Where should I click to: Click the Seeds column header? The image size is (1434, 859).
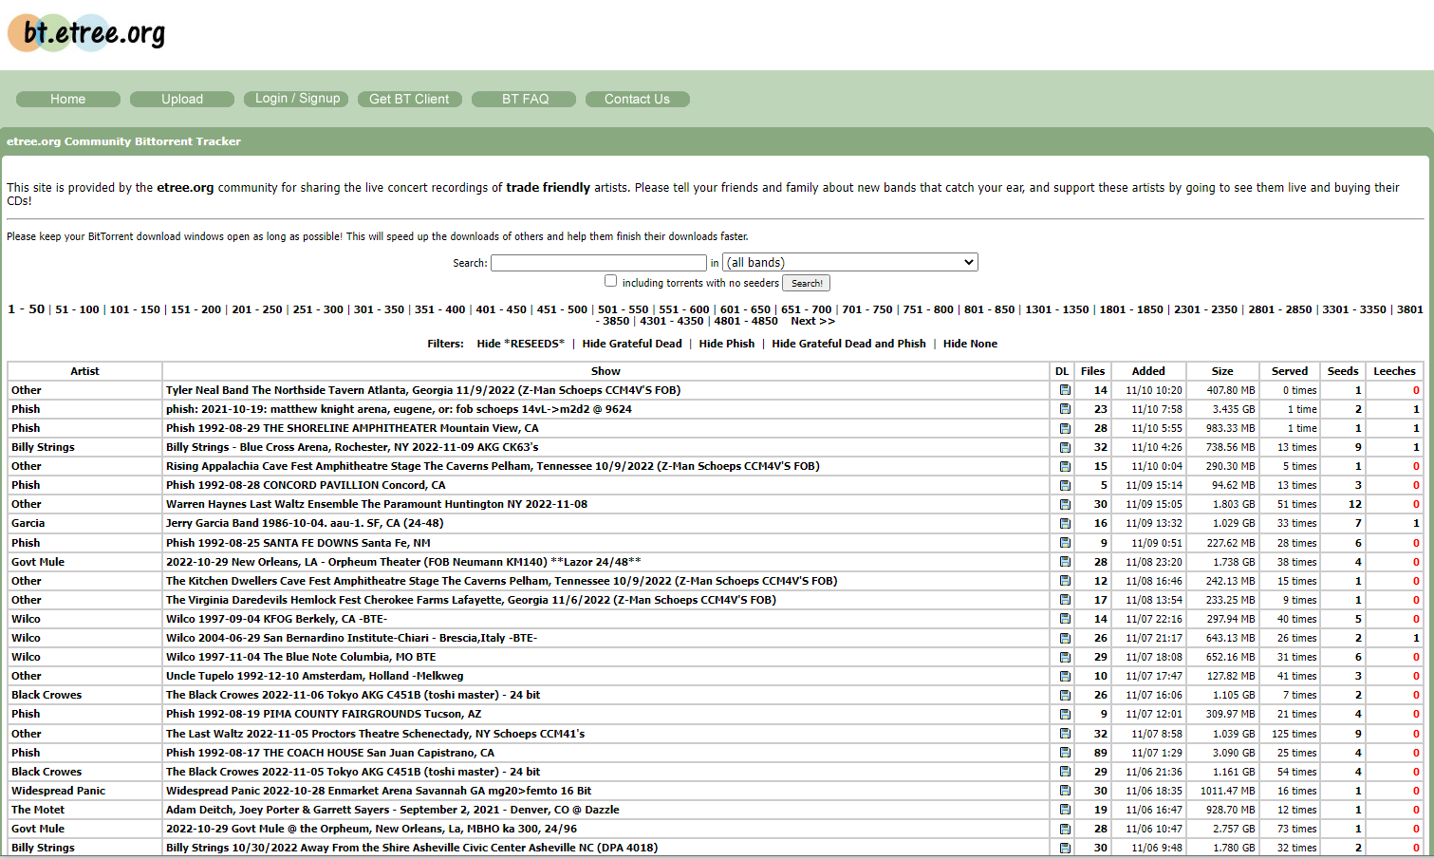[x=1342, y=371]
